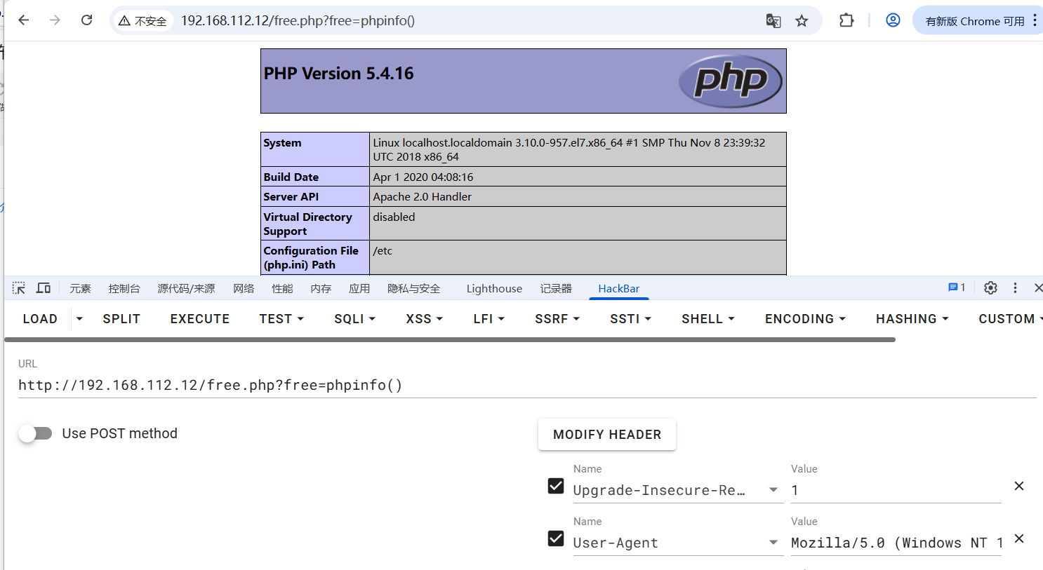Select the PHP Version 5.4.16 heading
Image resolution: width=1043 pixels, height=570 pixels.
click(x=338, y=73)
